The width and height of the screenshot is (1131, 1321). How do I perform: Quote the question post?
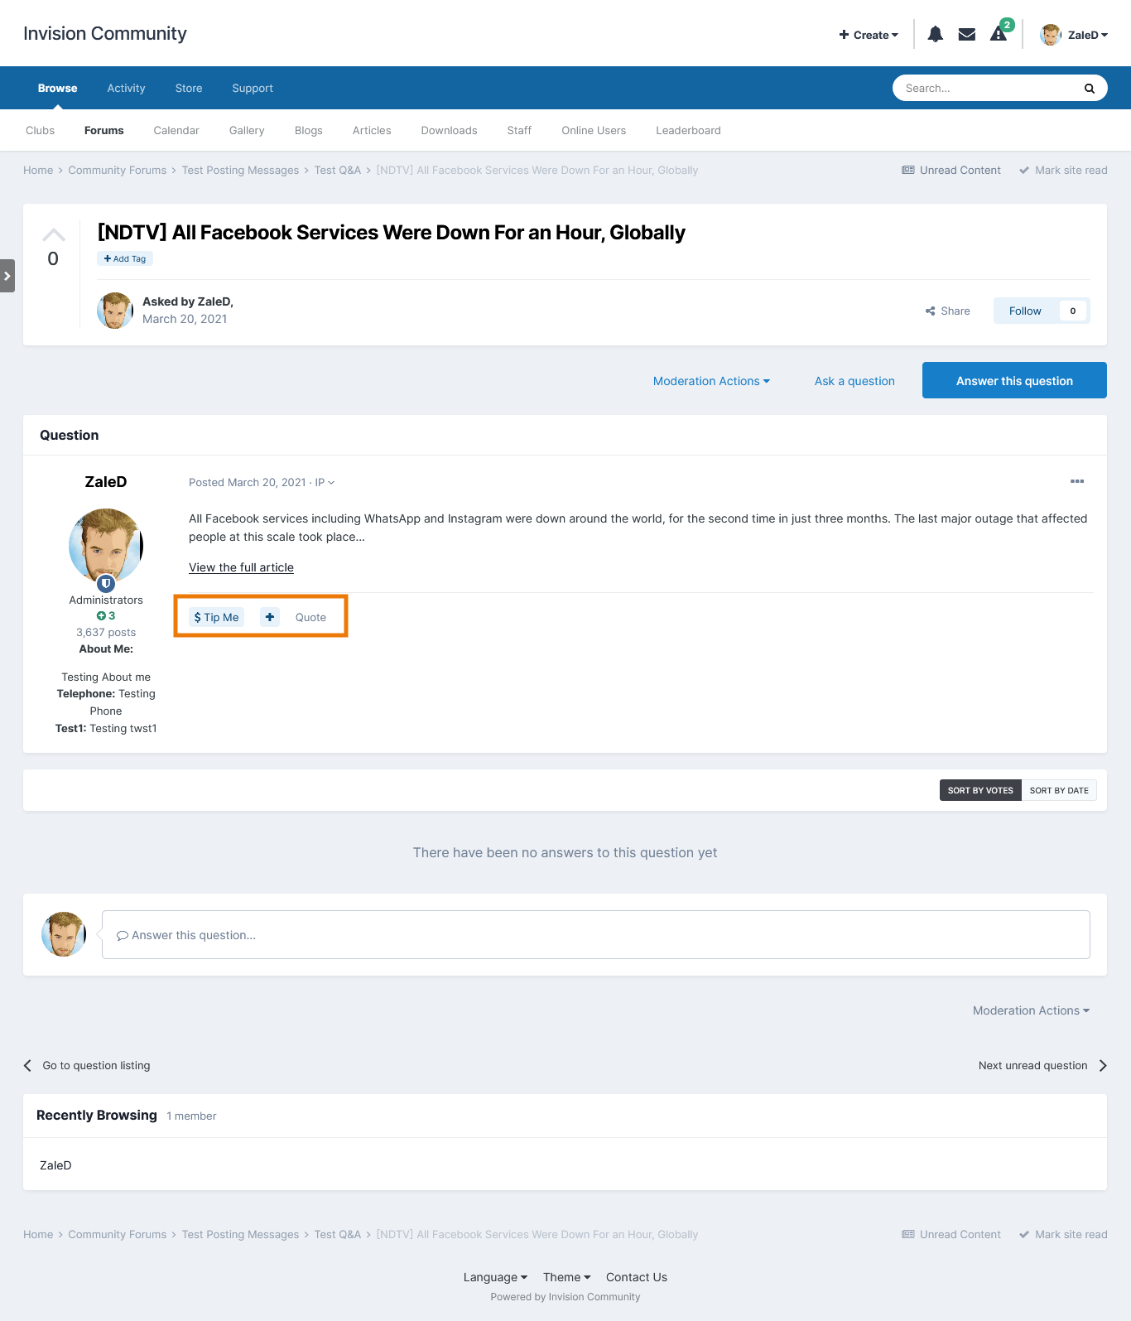(x=310, y=617)
